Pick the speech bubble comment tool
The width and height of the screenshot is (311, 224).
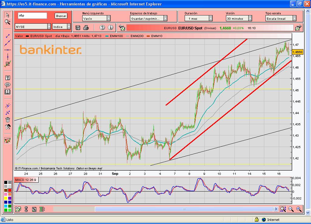(x=8, y=85)
